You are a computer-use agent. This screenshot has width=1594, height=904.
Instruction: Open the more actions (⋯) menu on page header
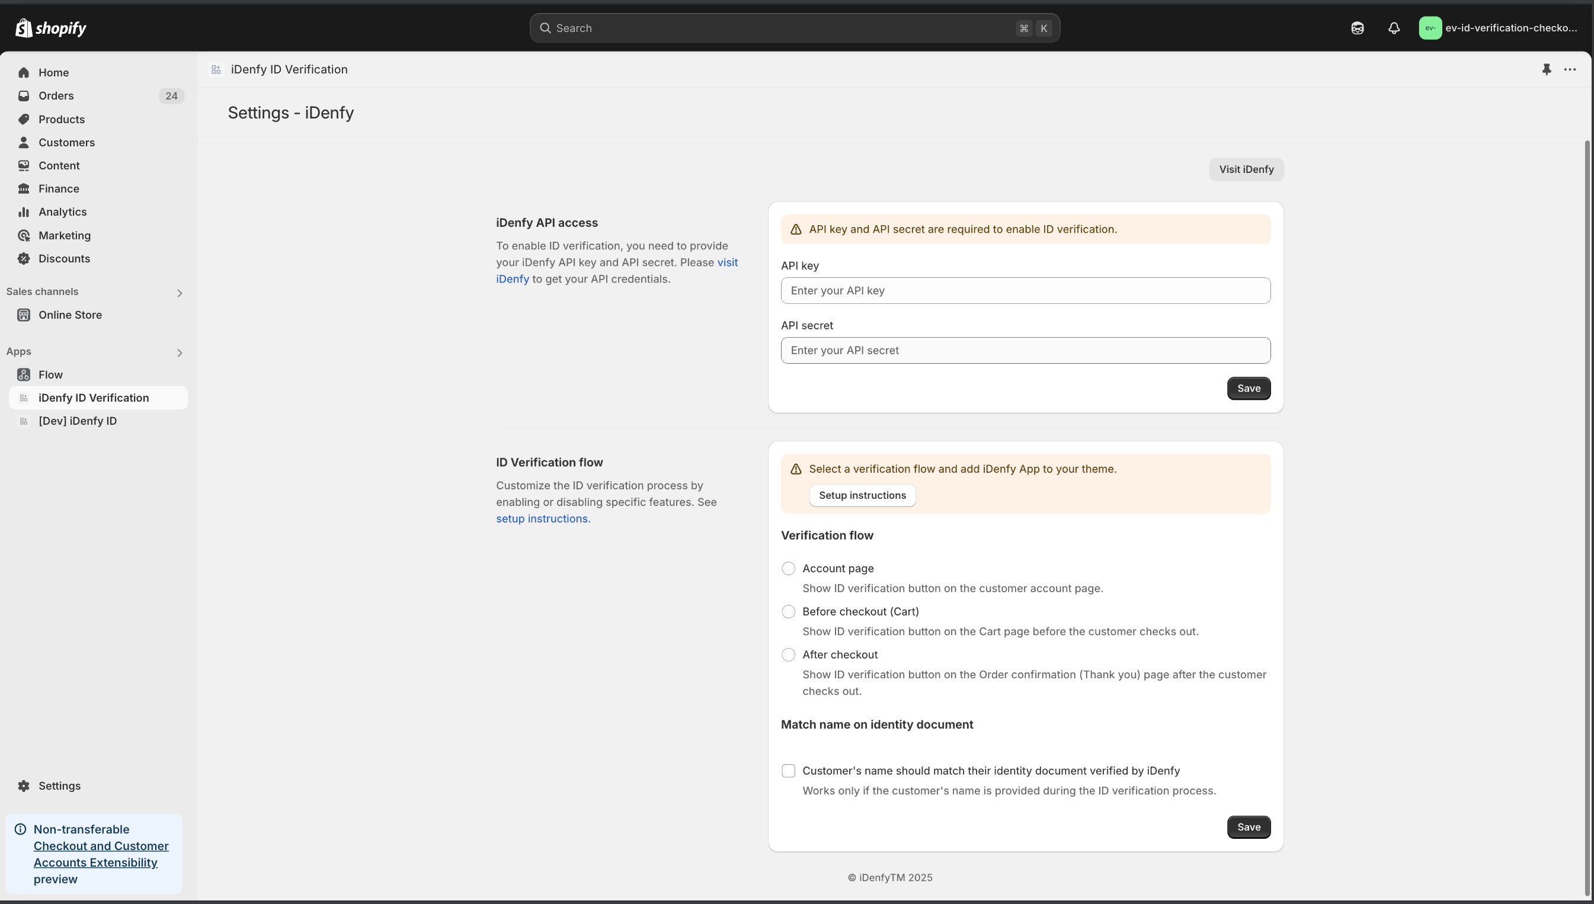(1570, 69)
